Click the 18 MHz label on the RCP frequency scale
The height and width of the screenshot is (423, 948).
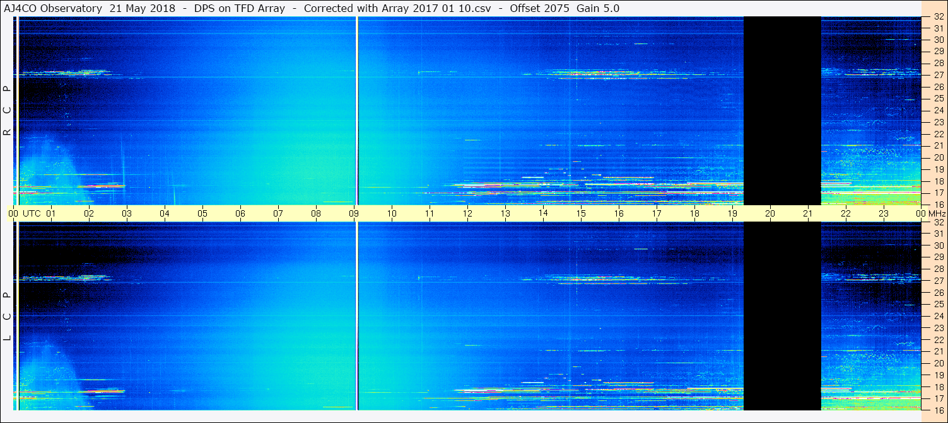[x=938, y=181]
